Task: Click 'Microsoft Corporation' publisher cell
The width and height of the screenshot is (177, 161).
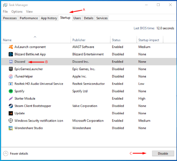Action: click(88, 121)
